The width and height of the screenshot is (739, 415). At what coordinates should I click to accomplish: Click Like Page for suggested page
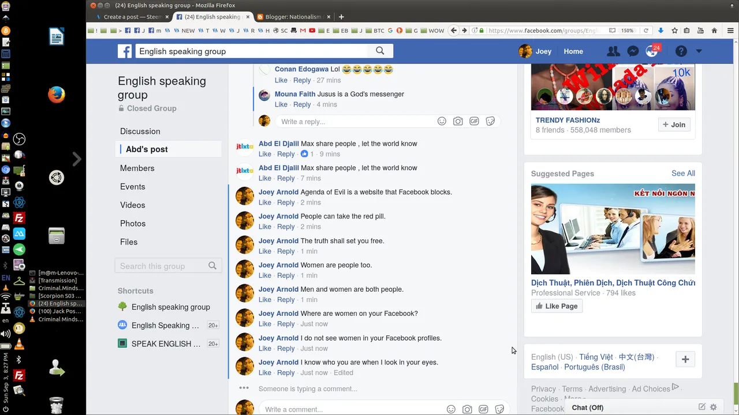(557, 306)
